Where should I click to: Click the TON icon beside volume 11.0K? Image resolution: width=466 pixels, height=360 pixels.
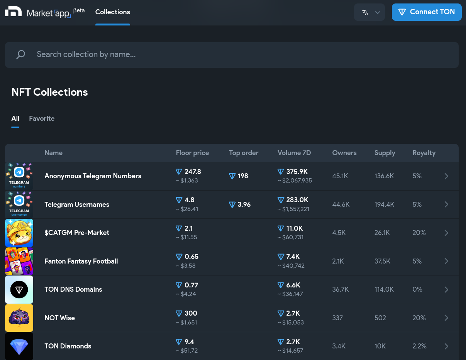click(281, 228)
